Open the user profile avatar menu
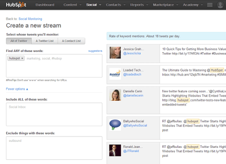The height and width of the screenshot is (164, 226). tap(220, 5)
